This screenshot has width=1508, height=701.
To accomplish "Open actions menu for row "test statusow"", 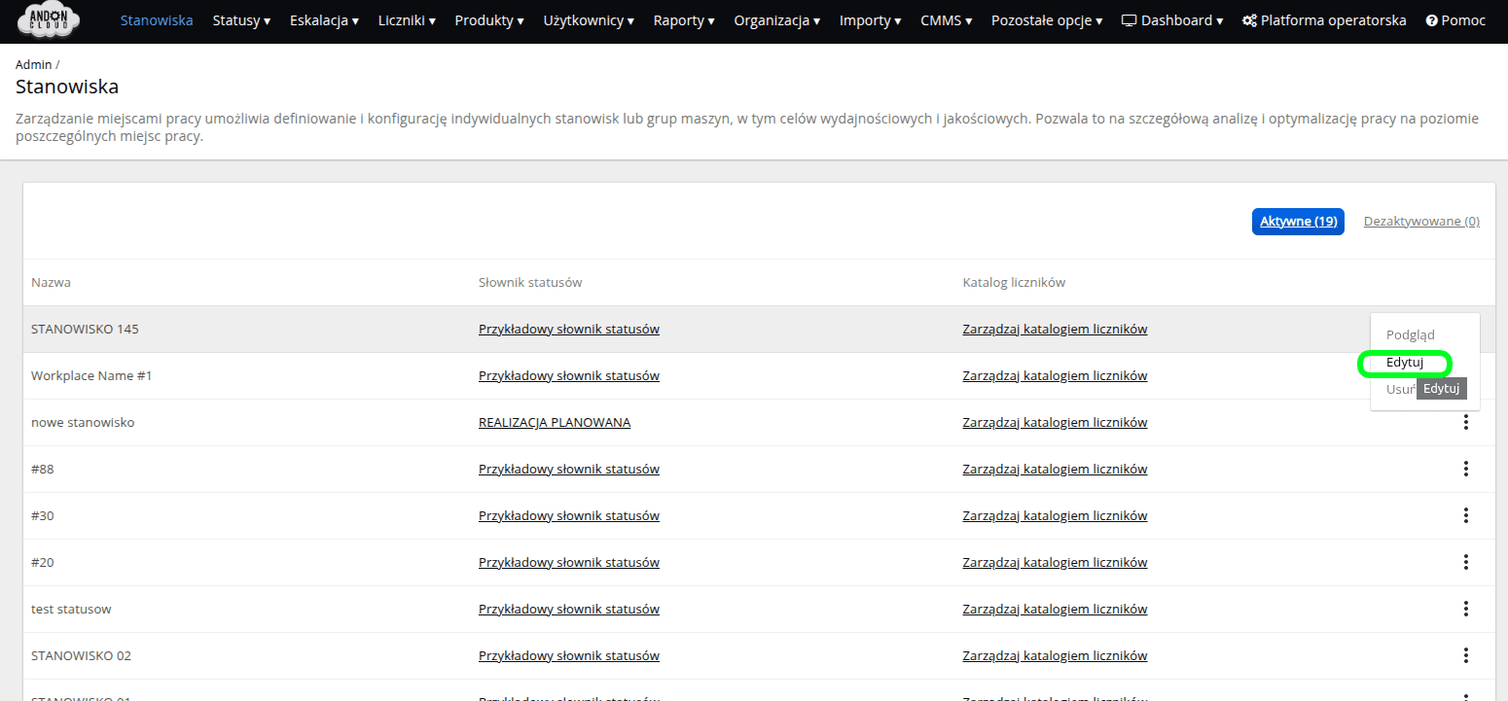I will tap(1466, 609).
